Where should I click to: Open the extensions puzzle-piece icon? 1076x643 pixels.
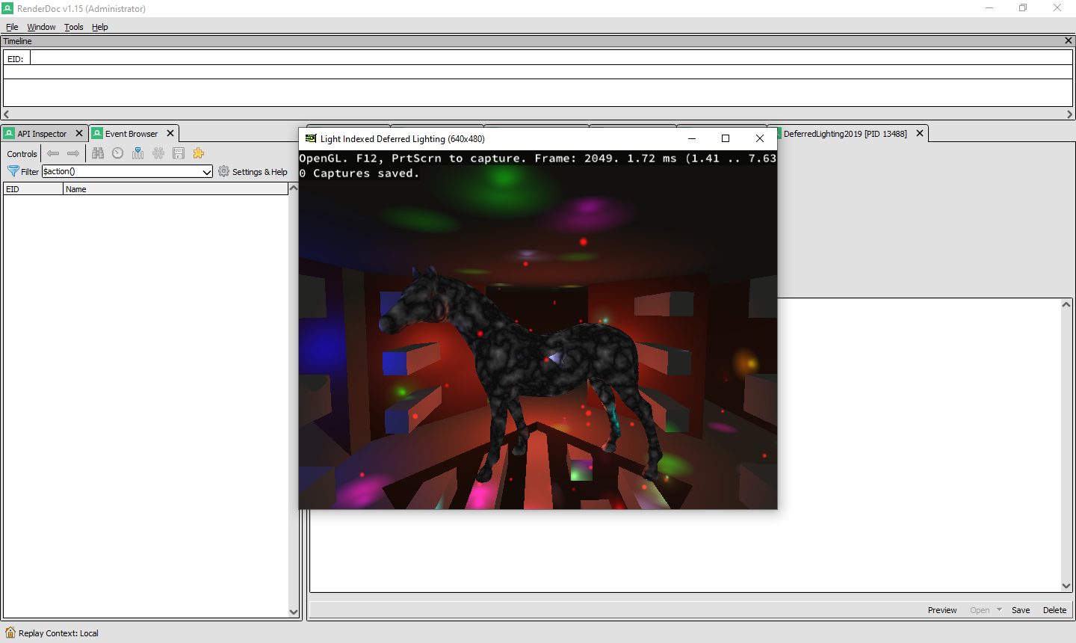pos(198,153)
